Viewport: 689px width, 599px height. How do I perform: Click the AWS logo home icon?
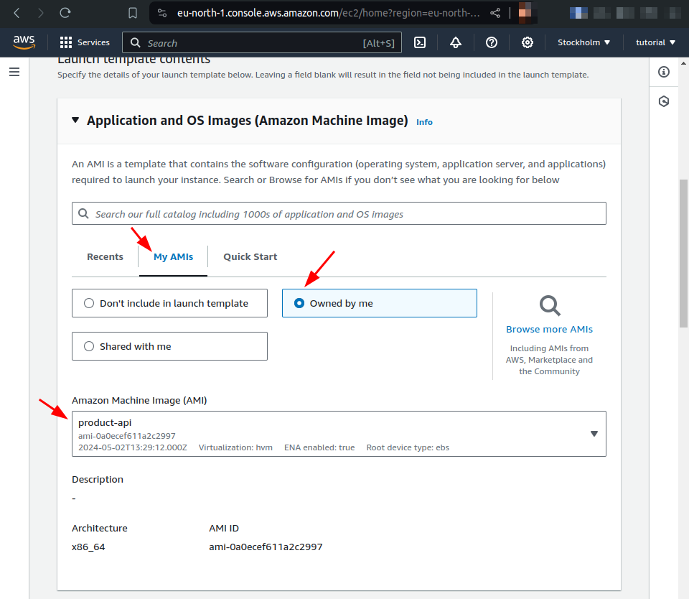pos(24,42)
